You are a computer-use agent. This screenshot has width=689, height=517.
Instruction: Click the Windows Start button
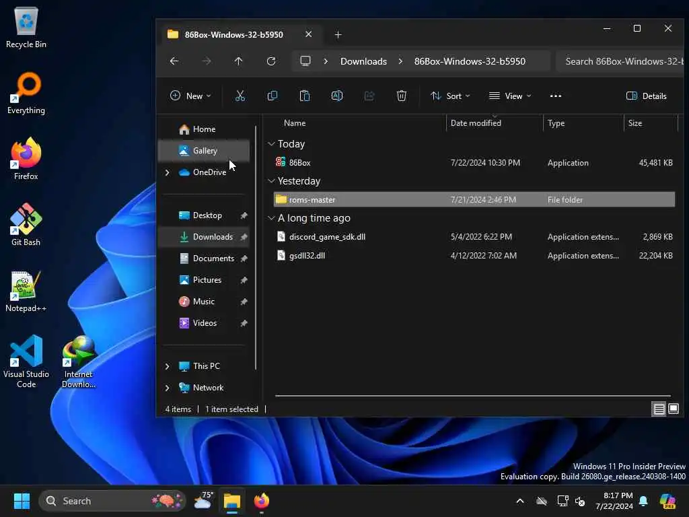pos(22,501)
